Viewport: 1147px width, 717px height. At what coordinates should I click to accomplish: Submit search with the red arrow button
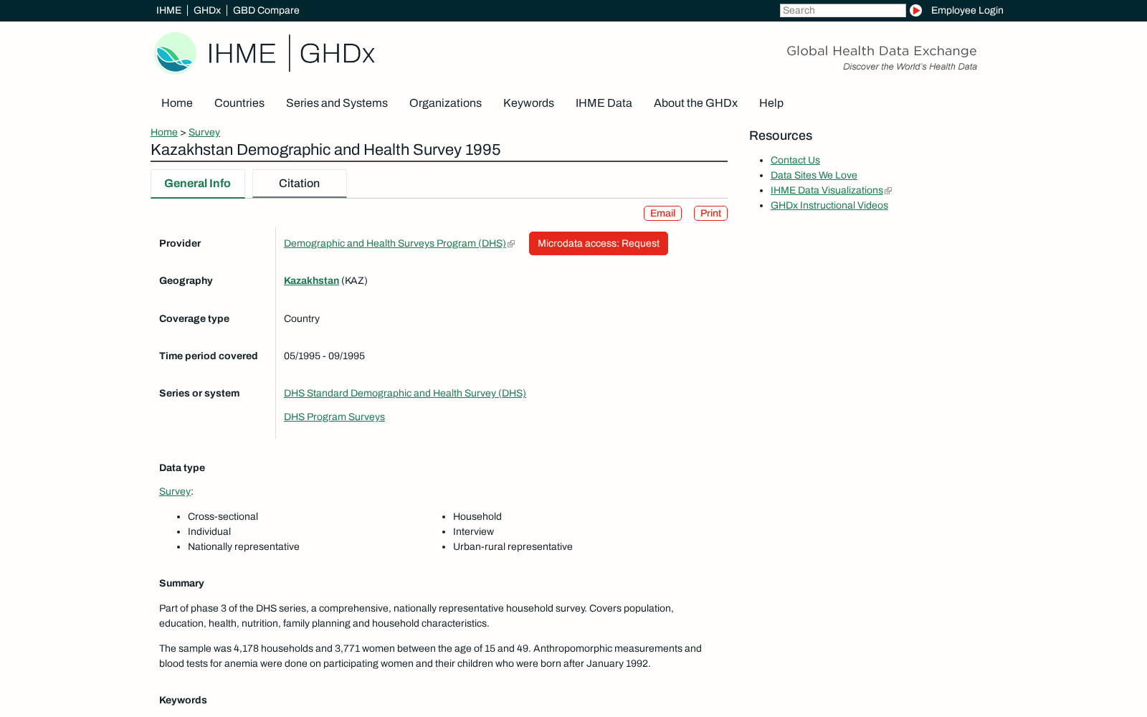pyautogui.click(x=915, y=10)
